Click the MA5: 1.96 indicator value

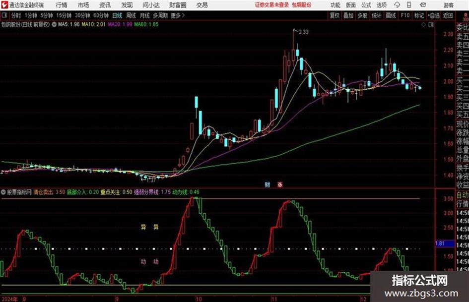coord(69,24)
